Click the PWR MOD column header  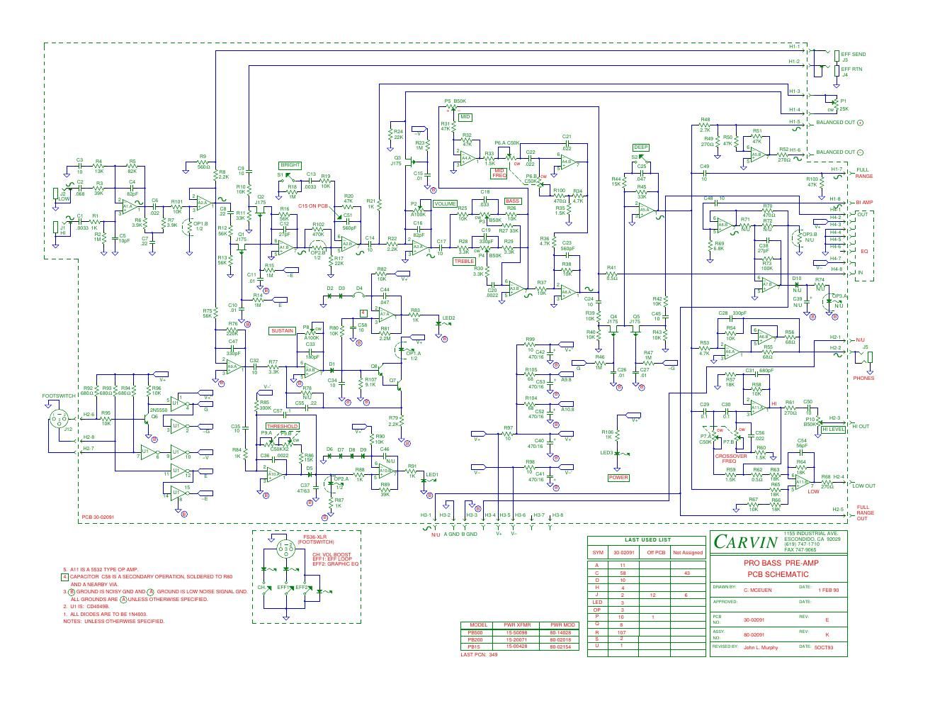[x=560, y=625]
